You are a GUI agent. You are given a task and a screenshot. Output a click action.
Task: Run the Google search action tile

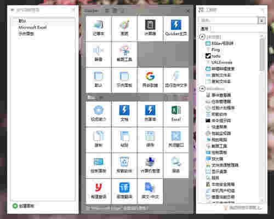(x=150, y=80)
